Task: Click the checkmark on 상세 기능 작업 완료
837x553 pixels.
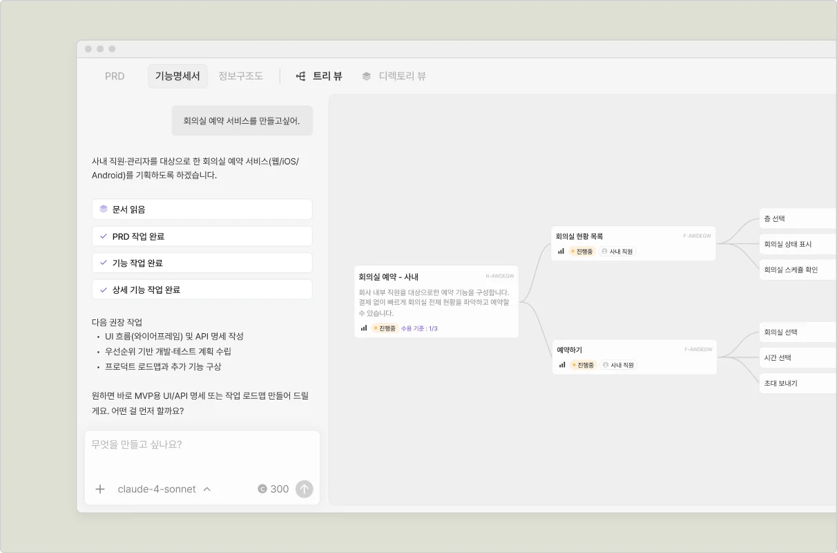Action: tap(104, 290)
